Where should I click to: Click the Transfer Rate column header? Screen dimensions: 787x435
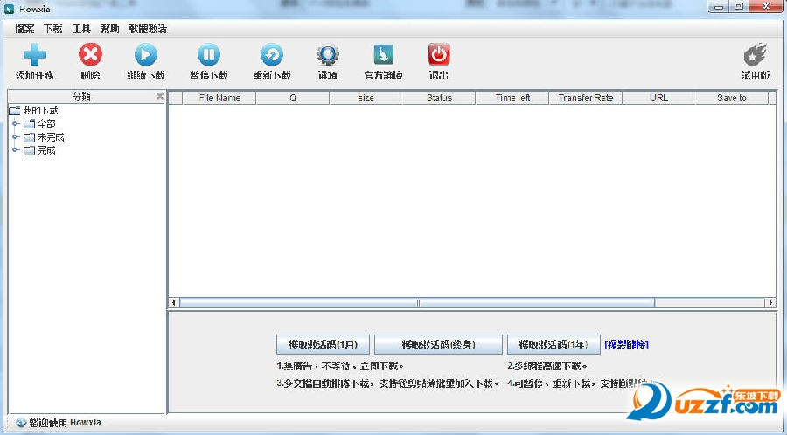(x=586, y=98)
